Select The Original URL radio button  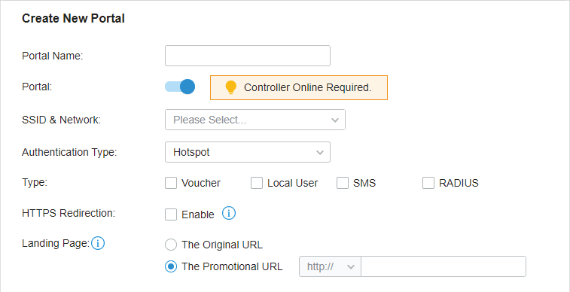[171, 245]
